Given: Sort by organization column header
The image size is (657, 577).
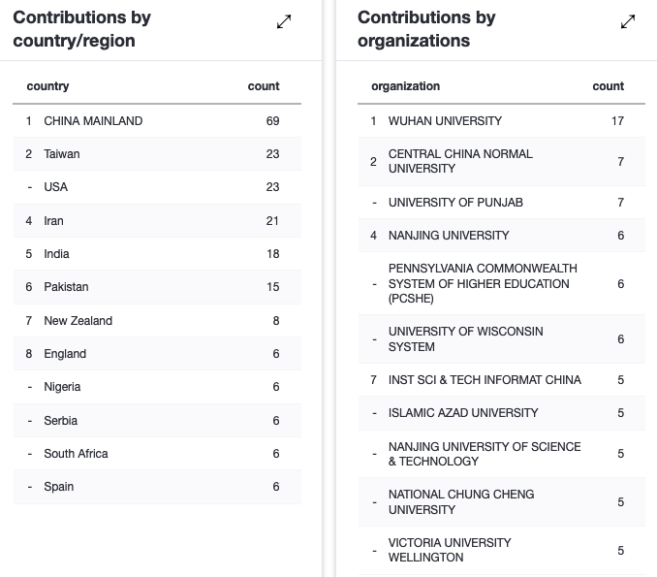Looking at the screenshot, I should (x=405, y=86).
